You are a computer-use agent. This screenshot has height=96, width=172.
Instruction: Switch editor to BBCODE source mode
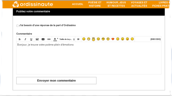pos(155,39)
